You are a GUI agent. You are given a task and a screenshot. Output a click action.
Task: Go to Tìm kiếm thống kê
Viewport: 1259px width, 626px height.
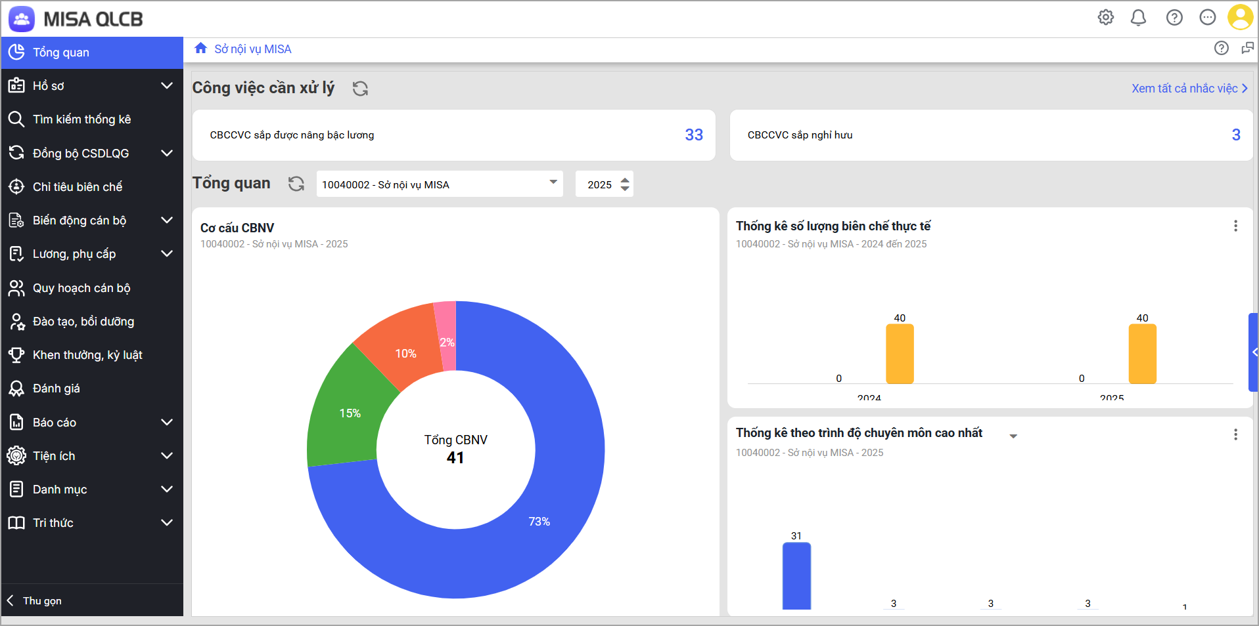click(x=82, y=119)
